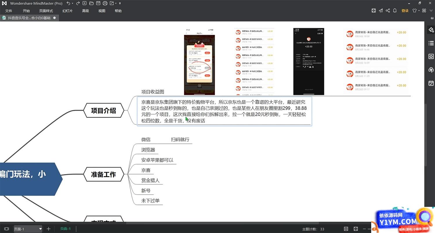Click the red phone screenshot image
Image resolution: width=435 pixels, height=233 pixels.
tap(200, 62)
